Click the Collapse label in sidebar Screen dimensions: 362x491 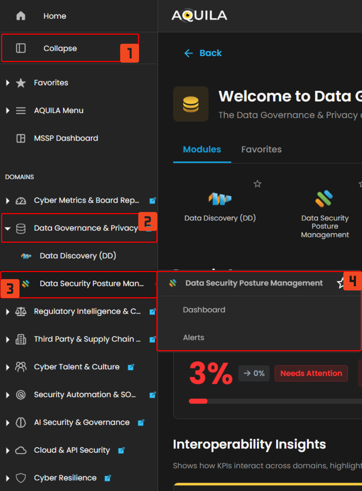pyautogui.click(x=60, y=48)
